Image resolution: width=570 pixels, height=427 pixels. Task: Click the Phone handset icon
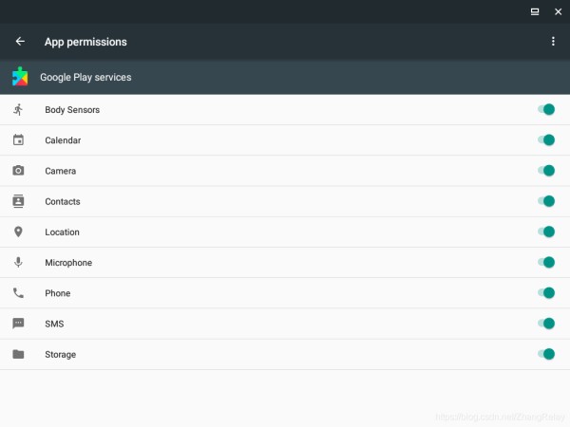[x=18, y=292]
